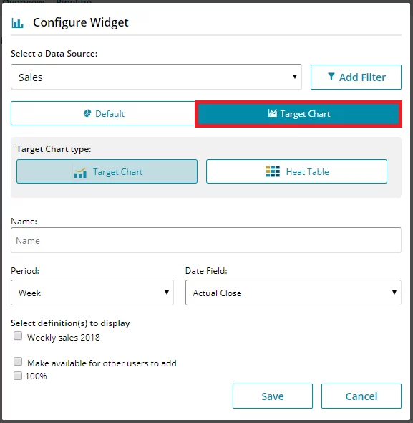
Task: Choose the Heat Table chart type
Action: click(296, 171)
